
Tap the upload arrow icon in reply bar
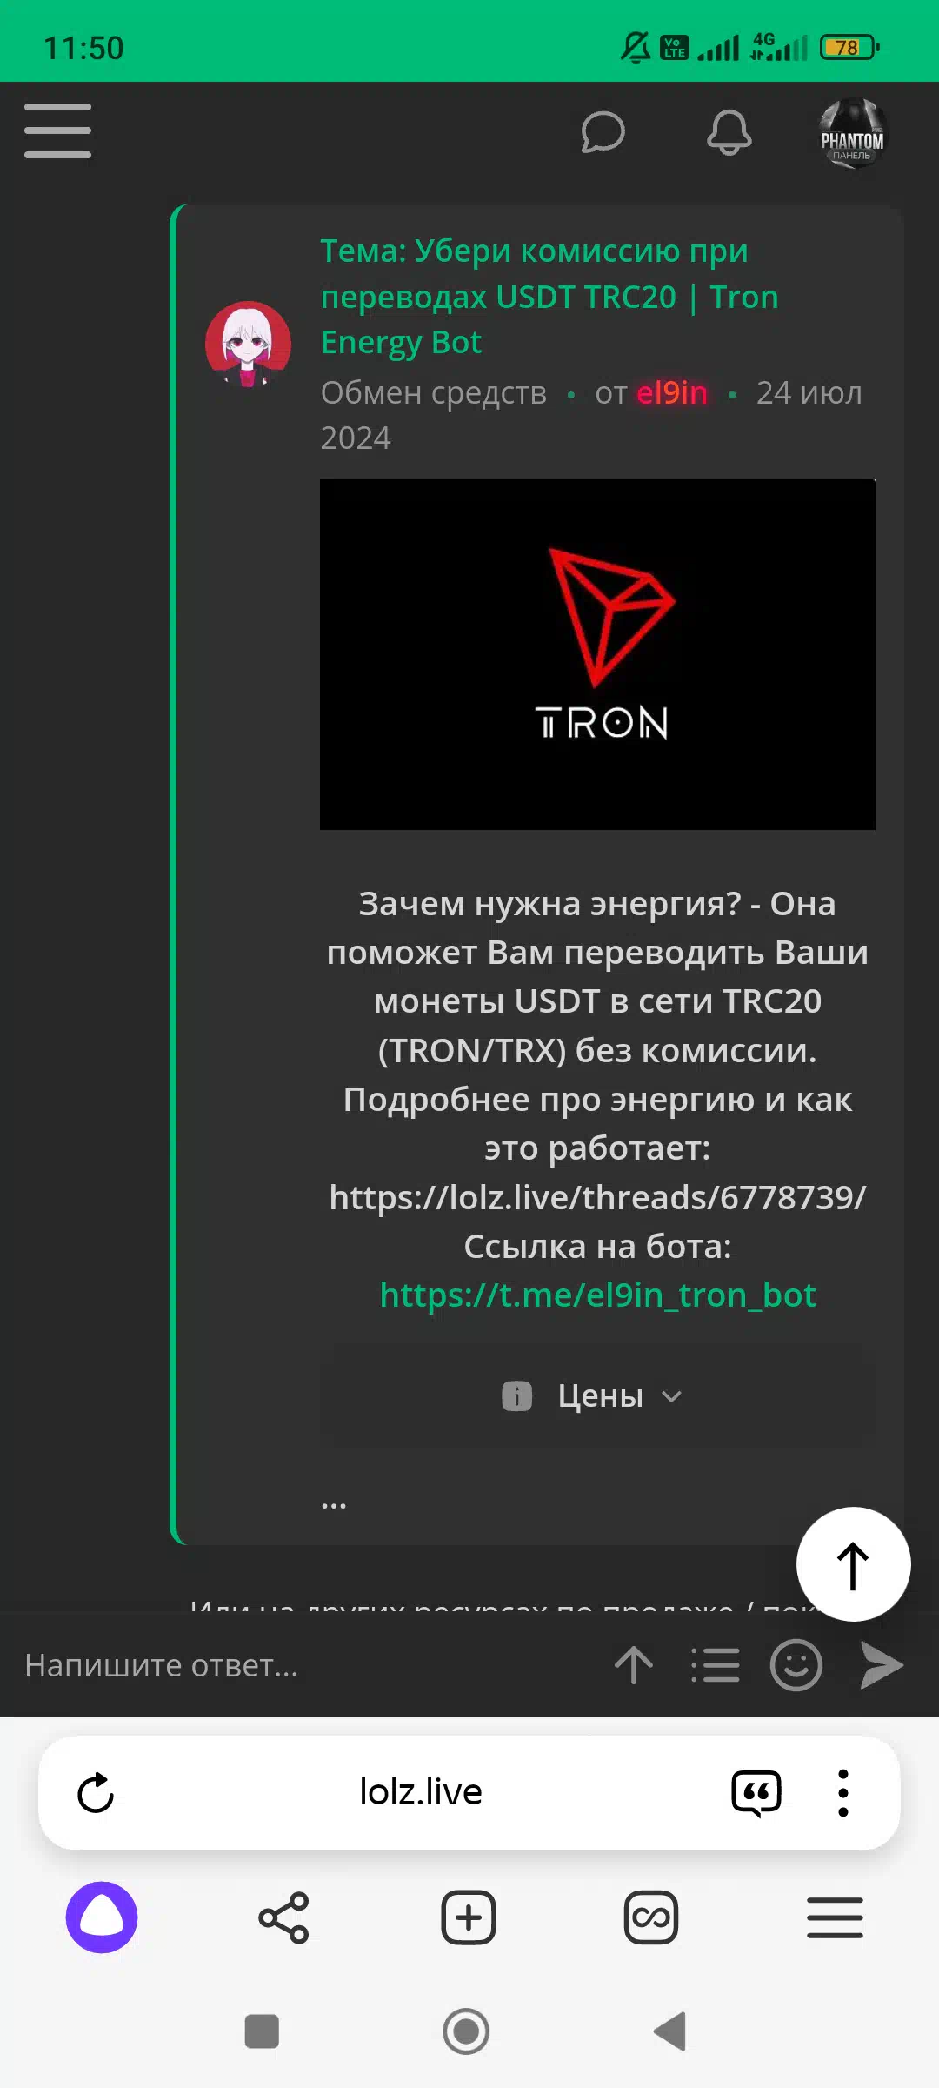(634, 1665)
